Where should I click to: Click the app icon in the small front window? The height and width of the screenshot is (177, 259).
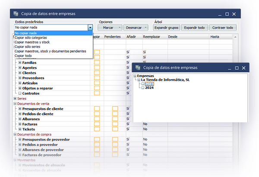[x=137, y=68]
